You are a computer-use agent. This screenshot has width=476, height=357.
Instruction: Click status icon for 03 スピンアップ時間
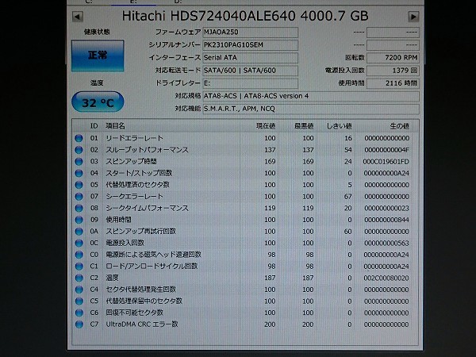[79, 162]
